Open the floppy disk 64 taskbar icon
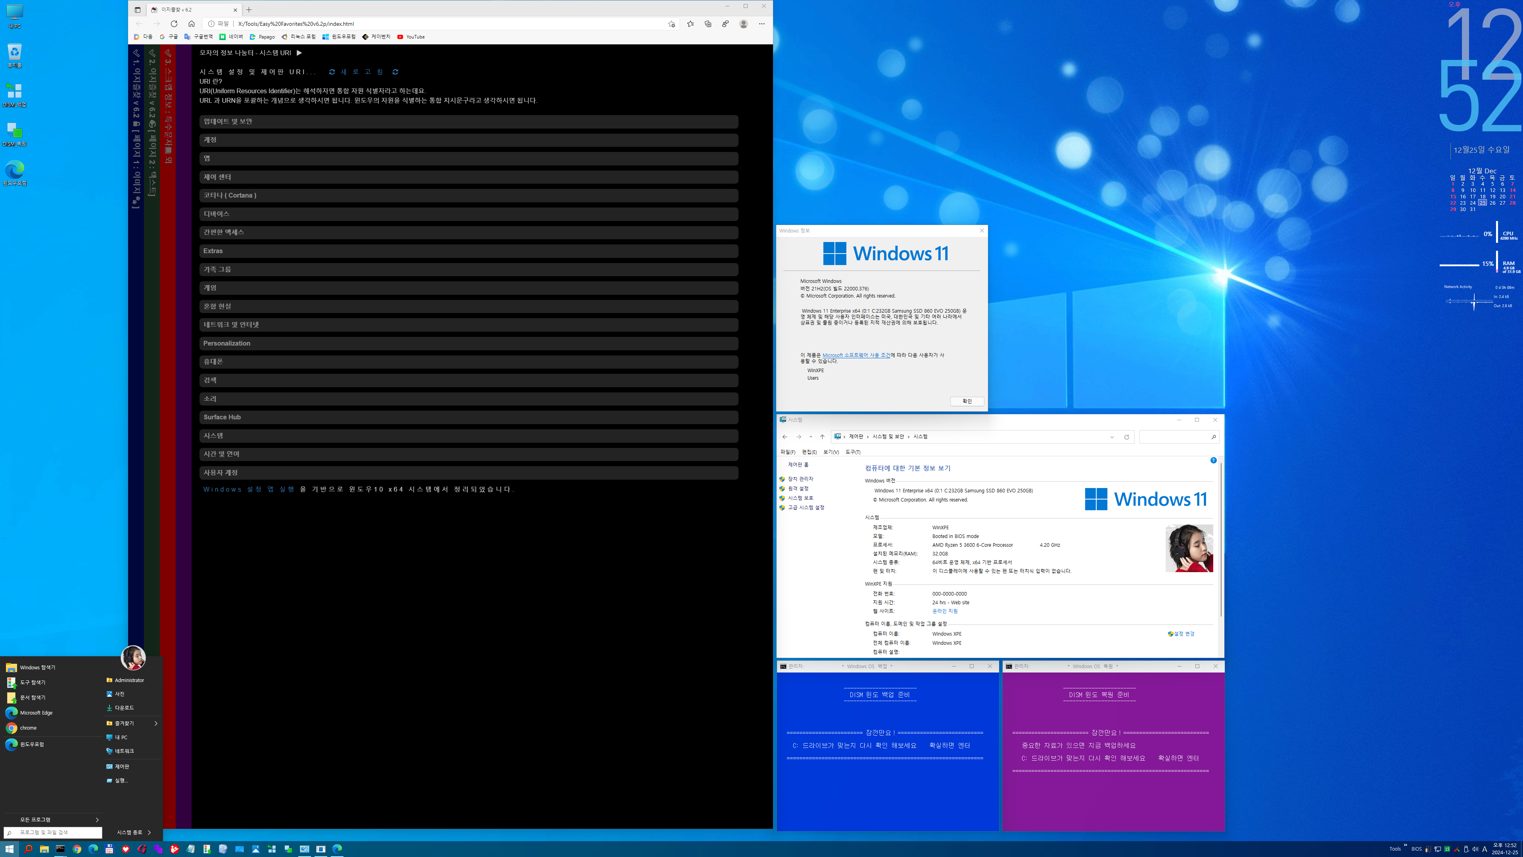 click(109, 849)
